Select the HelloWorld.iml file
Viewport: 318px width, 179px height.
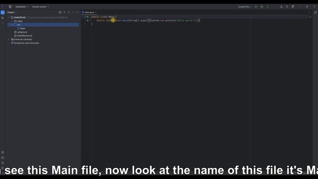tap(23, 36)
